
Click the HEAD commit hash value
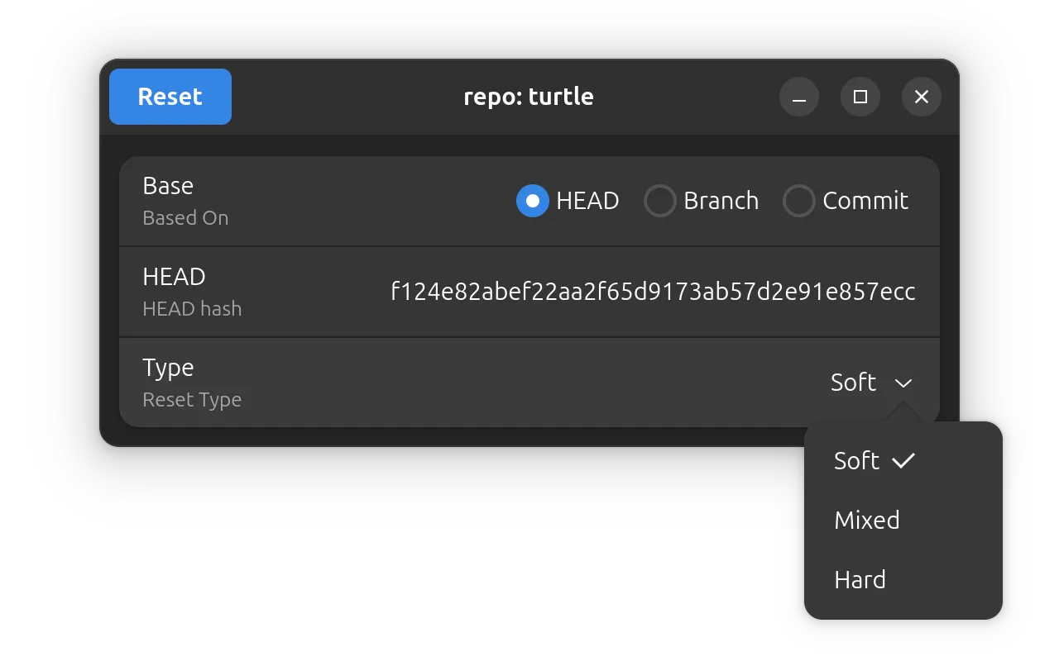coord(653,292)
